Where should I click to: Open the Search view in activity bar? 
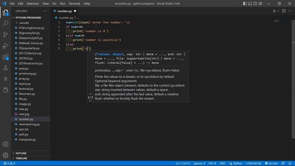coord(6,24)
